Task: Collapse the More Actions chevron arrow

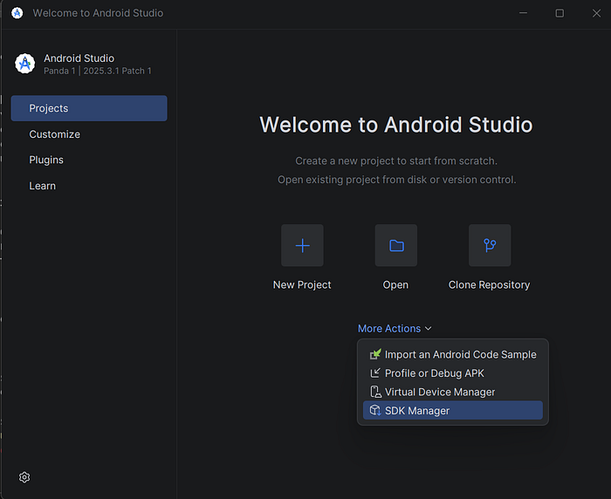Action: click(429, 328)
